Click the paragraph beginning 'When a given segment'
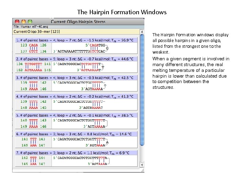Viewport: 244px width, 183px height. (x=191, y=73)
